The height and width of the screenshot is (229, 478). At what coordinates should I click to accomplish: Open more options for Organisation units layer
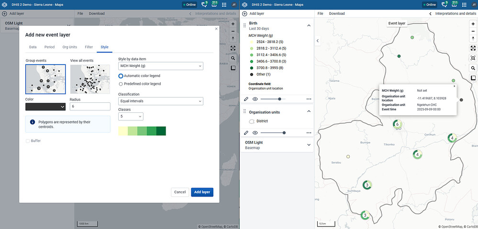tap(309, 132)
